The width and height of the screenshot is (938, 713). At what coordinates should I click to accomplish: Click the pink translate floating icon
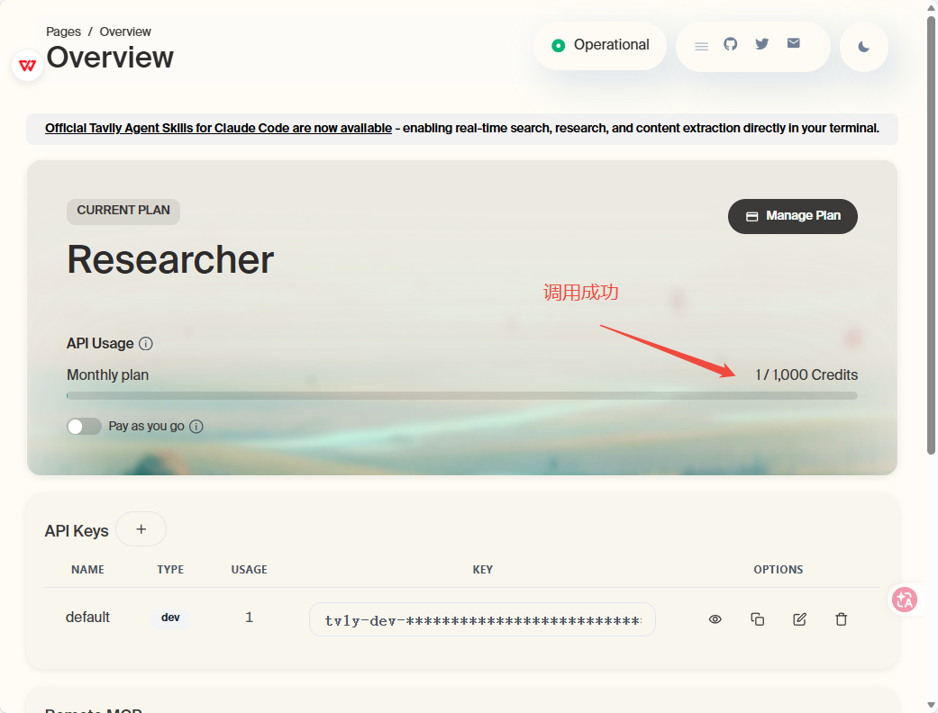[x=905, y=600]
